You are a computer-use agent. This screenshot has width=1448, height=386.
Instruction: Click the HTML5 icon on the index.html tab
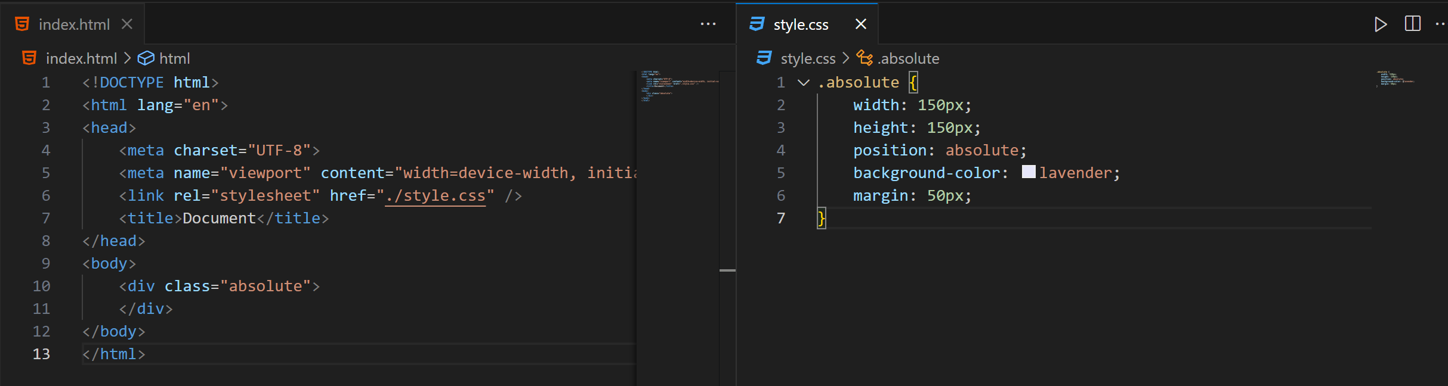pos(22,24)
